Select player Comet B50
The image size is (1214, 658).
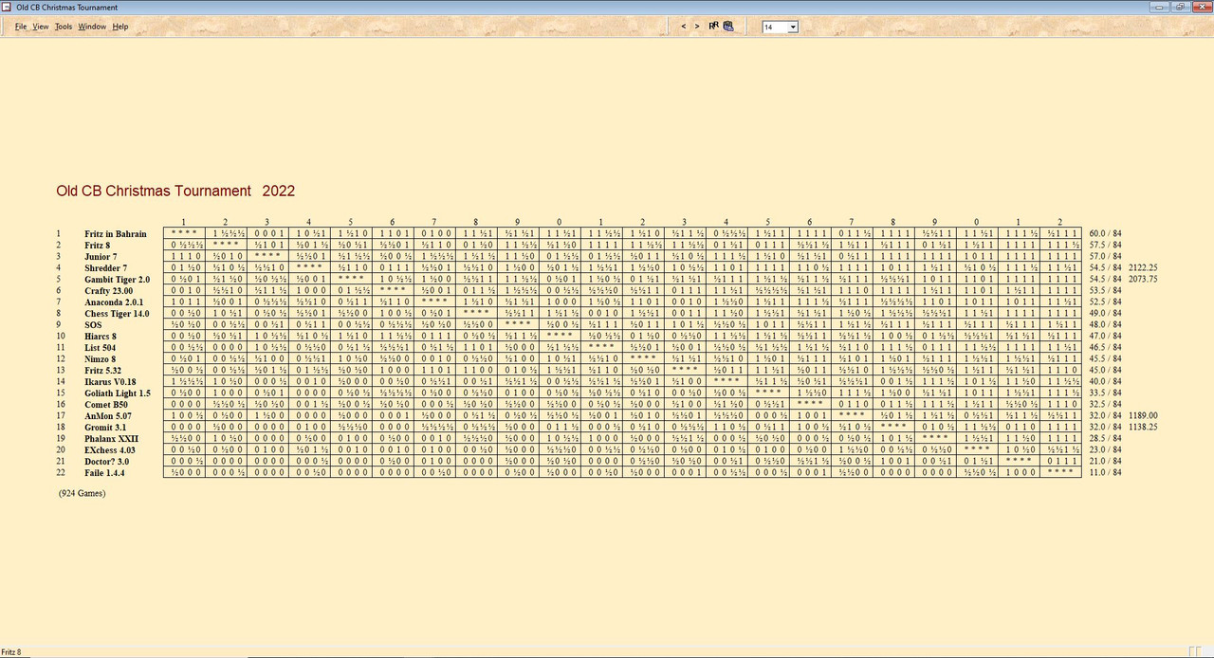[x=105, y=405]
